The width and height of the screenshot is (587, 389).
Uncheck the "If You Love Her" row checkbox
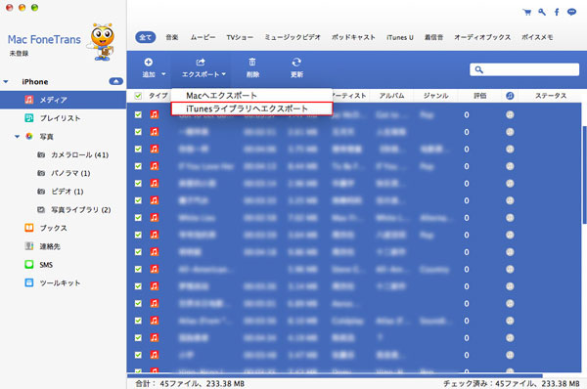coord(138,166)
